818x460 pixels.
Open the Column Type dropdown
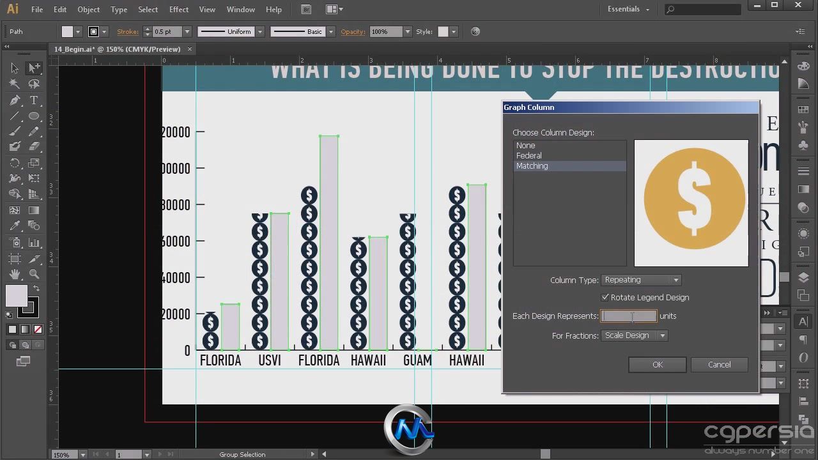point(641,280)
